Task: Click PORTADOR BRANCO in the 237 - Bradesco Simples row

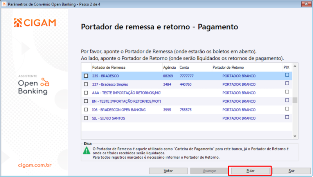Action: pos(239,84)
